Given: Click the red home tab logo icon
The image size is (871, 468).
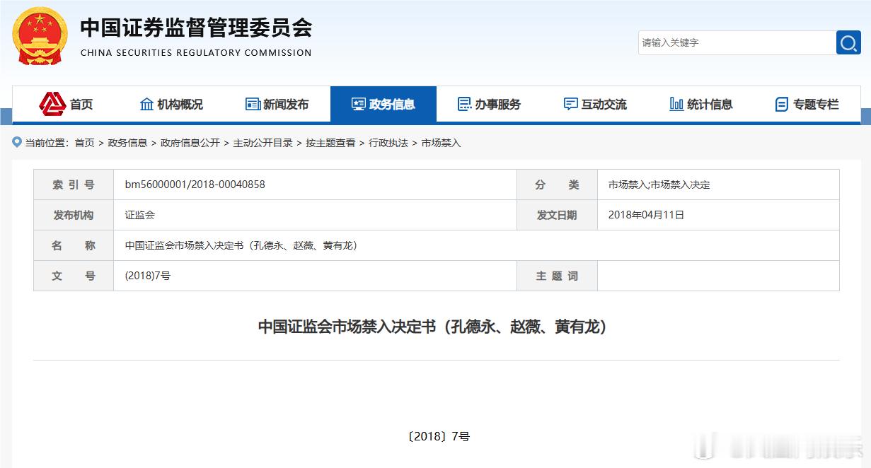Looking at the screenshot, I should coord(52,105).
